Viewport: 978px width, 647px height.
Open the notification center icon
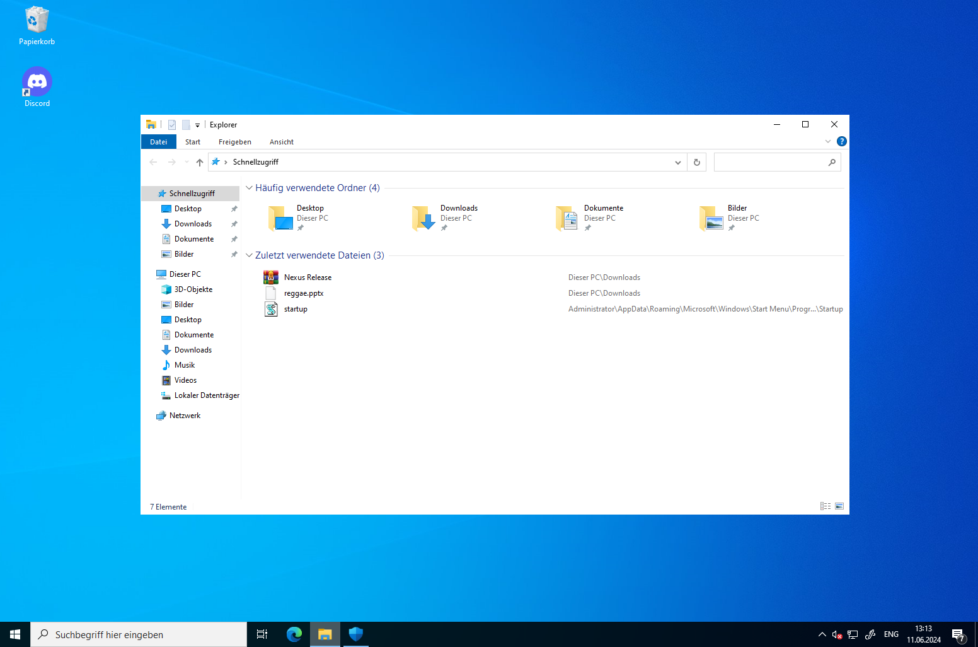click(958, 634)
